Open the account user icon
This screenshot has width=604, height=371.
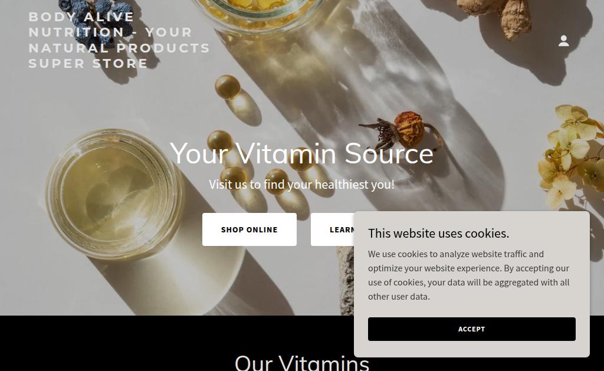tap(563, 41)
